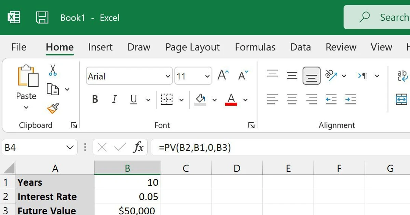The image size is (410, 215).
Task: Open the Formulas ribbon tab
Action: (x=255, y=47)
